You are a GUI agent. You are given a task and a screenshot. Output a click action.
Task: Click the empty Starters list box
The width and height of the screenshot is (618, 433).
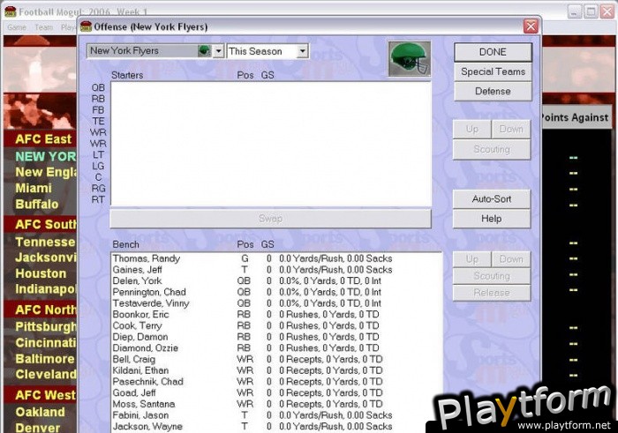pos(271,144)
